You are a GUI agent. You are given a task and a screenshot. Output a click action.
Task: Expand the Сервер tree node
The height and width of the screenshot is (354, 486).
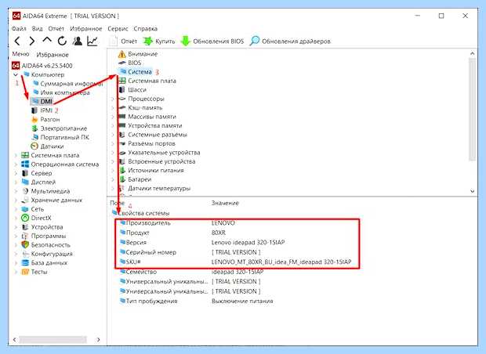point(16,173)
